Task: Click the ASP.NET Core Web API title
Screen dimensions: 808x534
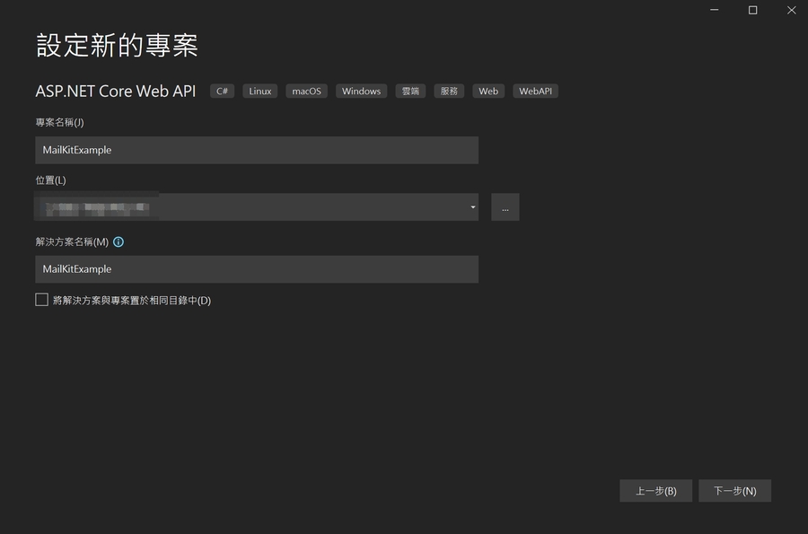Action: pyautogui.click(x=116, y=91)
